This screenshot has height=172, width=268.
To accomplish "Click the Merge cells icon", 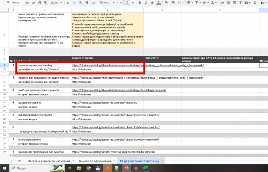I will pos(179,3).
